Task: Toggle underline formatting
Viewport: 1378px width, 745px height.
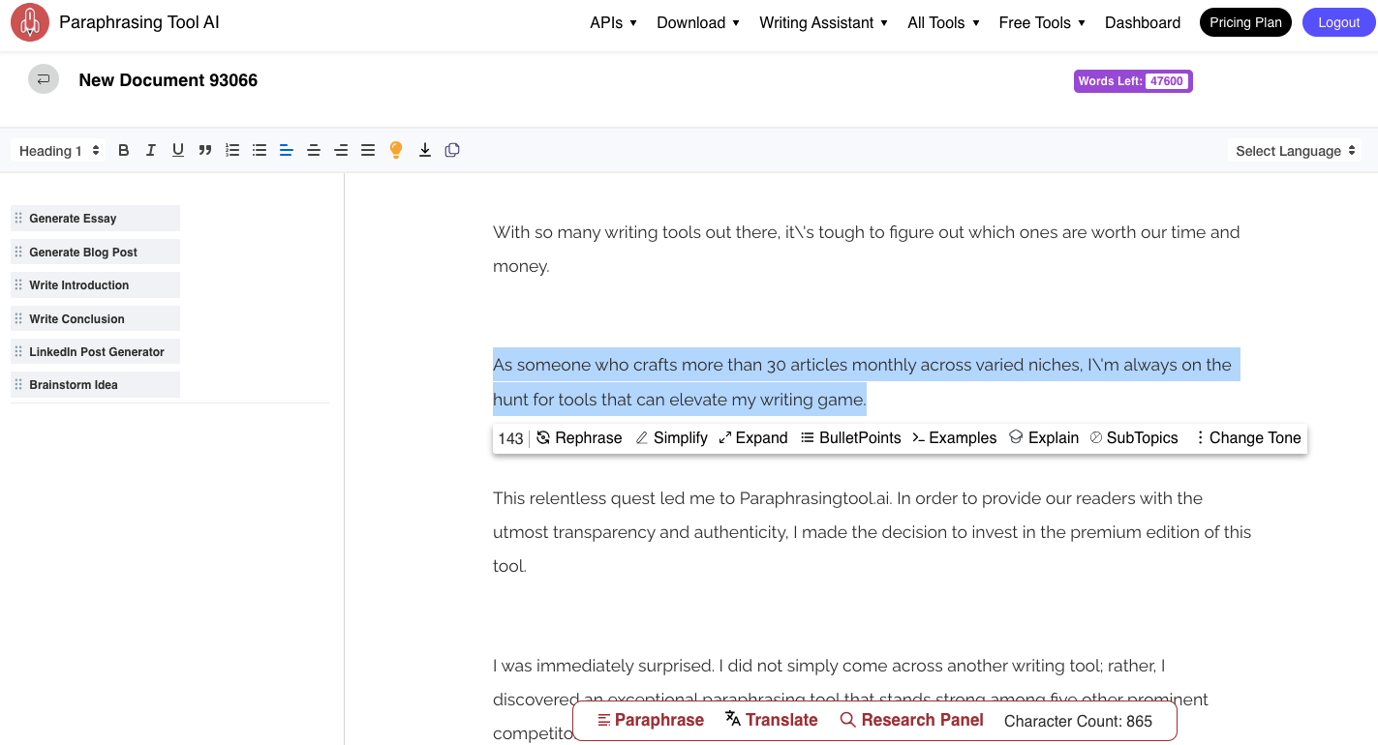Action: tap(178, 150)
